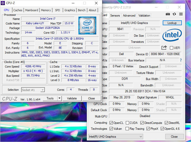This screenshot has height=142, width=191.
Task: Click the Level 3 cache value 8 MBytes
Action: coord(73,80)
